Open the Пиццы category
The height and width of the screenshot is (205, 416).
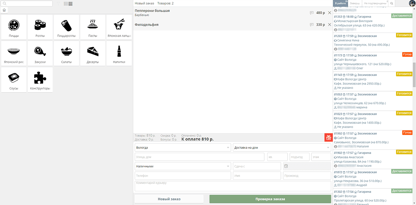[x=14, y=27]
